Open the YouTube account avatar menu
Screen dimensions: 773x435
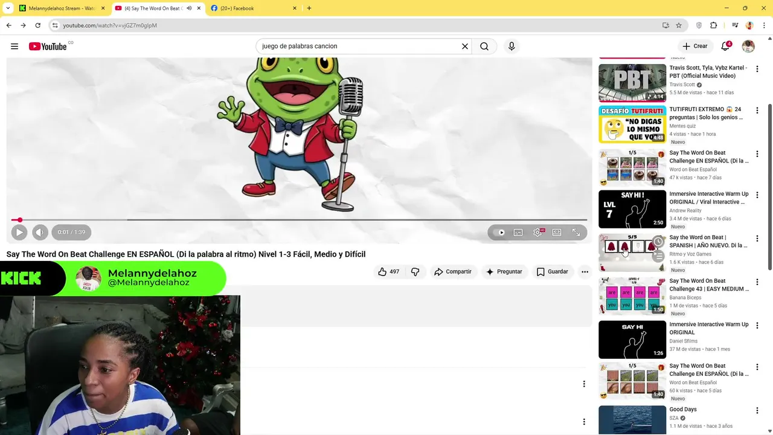[x=748, y=47]
